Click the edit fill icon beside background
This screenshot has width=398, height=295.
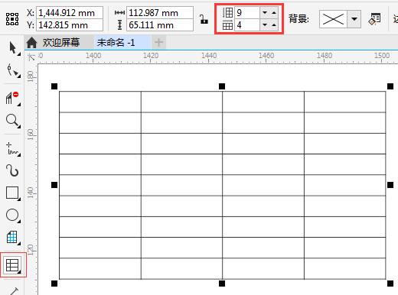pos(374,19)
